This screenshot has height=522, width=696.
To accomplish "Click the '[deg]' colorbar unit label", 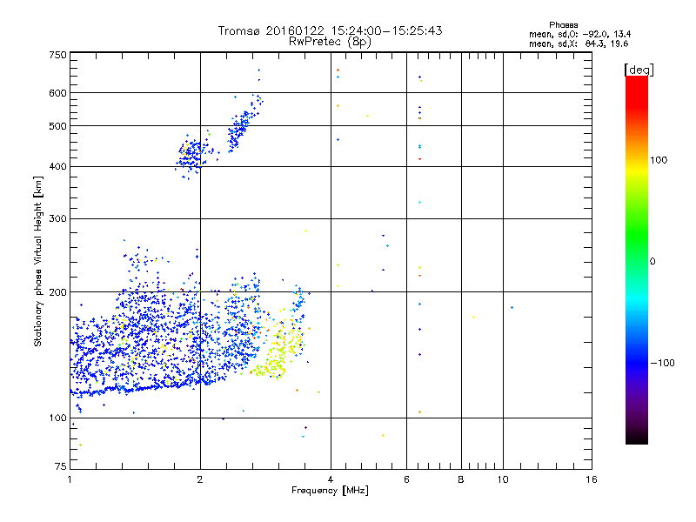I will [x=639, y=70].
